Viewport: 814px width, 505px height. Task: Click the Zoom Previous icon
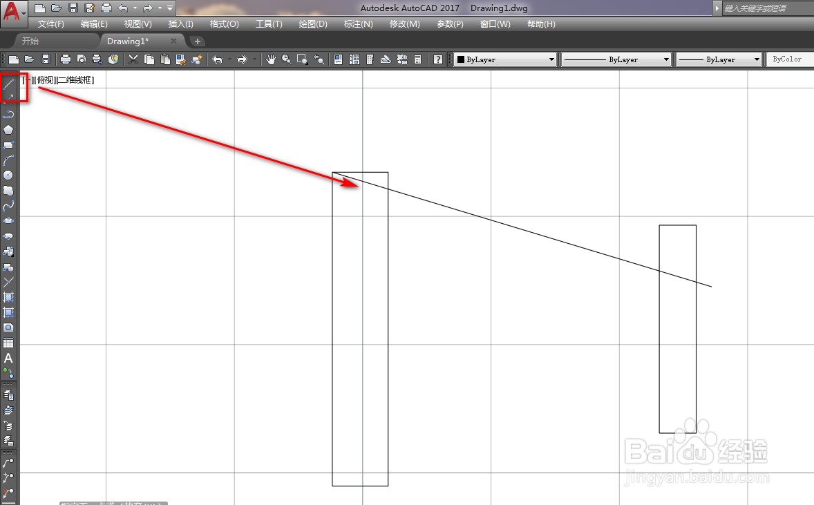click(319, 59)
